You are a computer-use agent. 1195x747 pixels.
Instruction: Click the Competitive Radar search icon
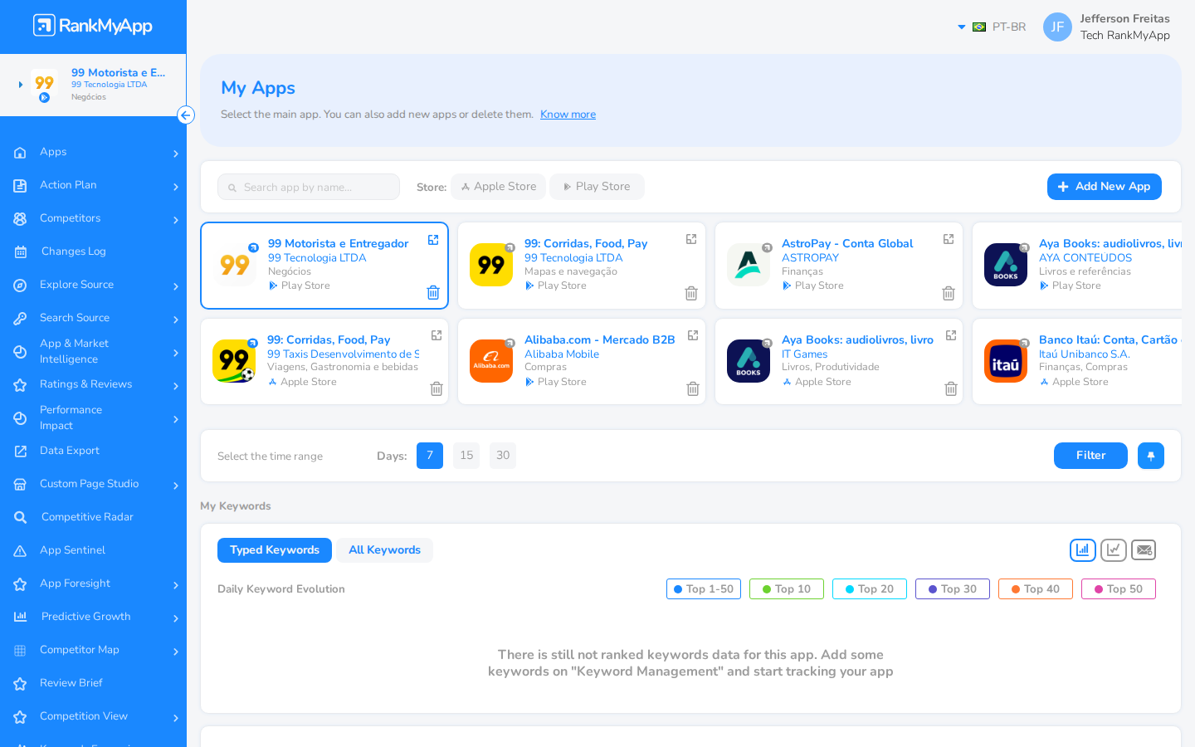tap(20, 518)
